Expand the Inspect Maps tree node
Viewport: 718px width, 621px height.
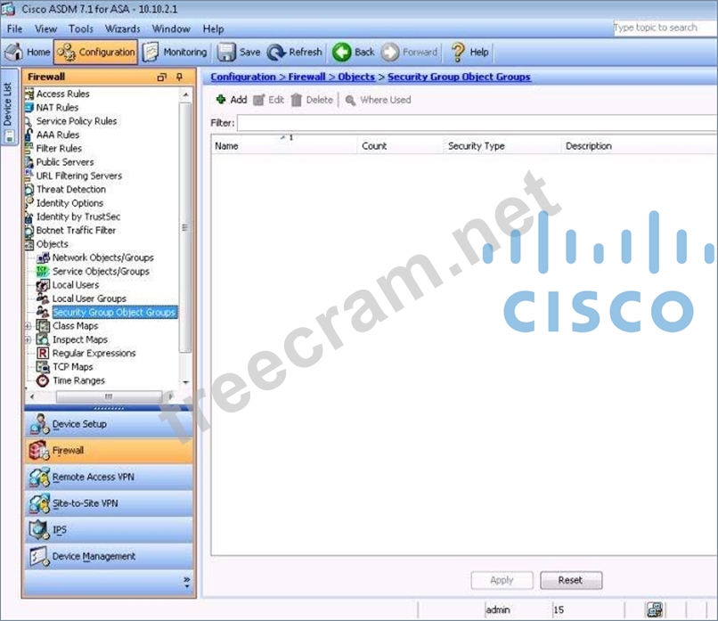coord(29,339)
